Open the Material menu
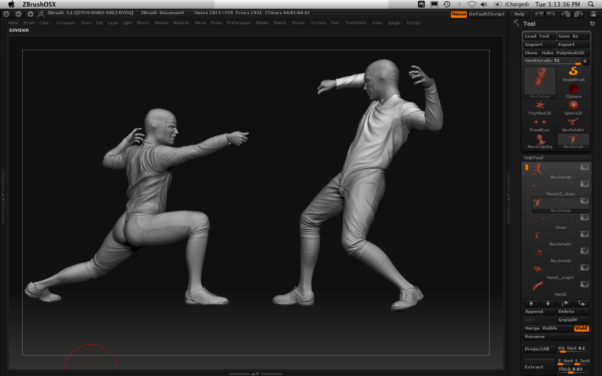The height and width of the screenshot is (376, 602). [x=181, y=23]
